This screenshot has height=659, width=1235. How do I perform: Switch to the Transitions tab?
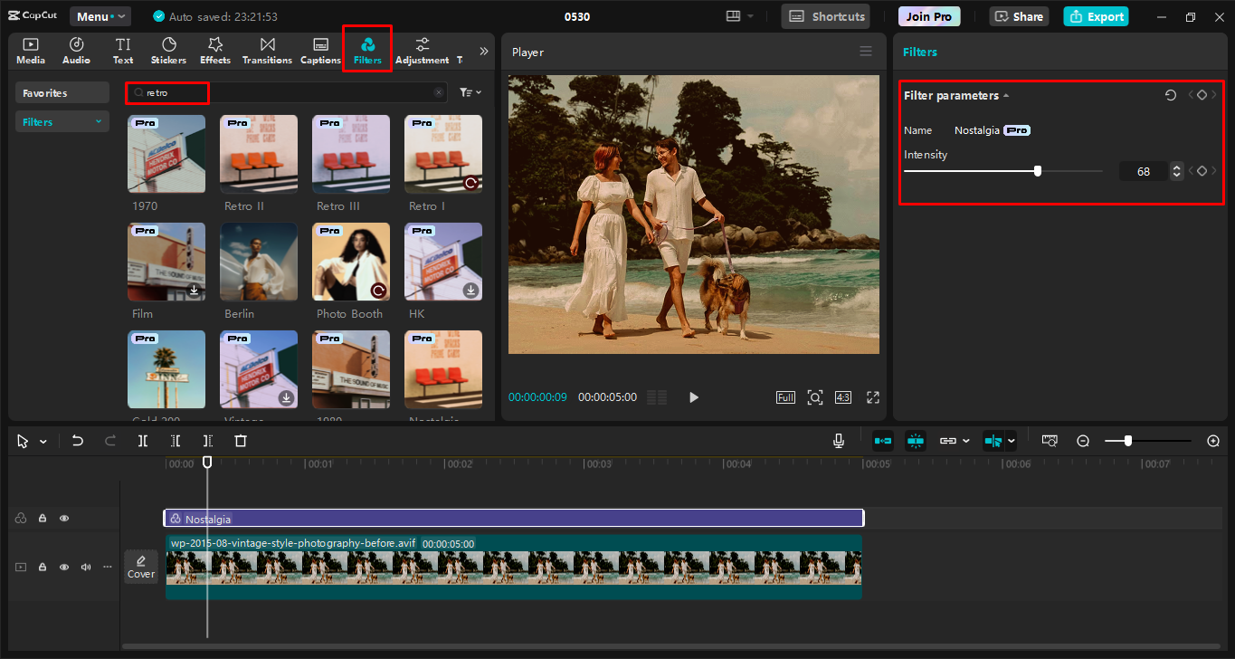click(267, 50)
